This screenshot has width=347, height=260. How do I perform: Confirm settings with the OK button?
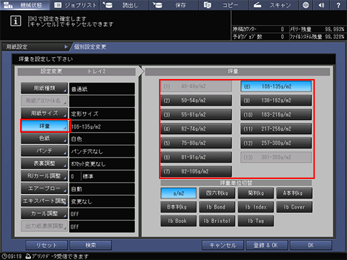[311, 245]
